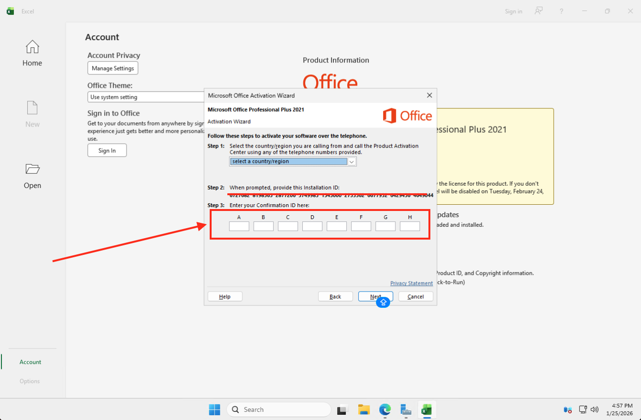Click the Home icon in the sidebar
The width and height of the screenshot is (641, 420).
coord(32,47)
